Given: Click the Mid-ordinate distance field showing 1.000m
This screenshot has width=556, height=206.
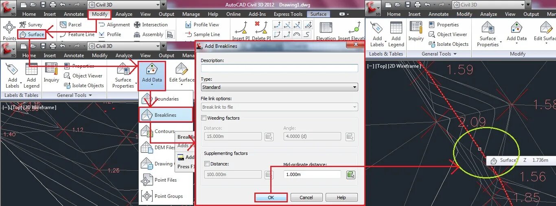Looking at the screenshot, I should [312, 175].
